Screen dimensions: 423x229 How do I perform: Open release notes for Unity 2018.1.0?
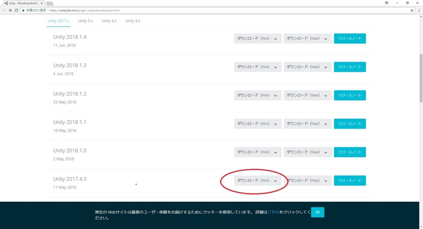tap(350, 152)
